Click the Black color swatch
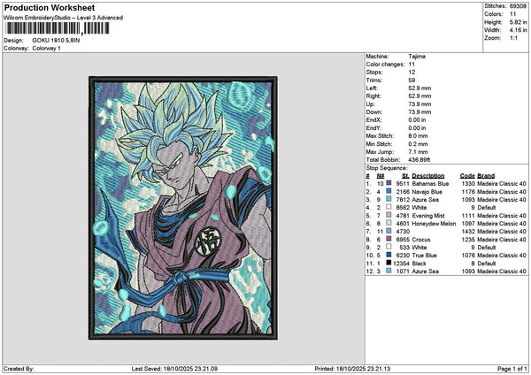The width and height of the screenshot is (531, 375). pos(389,263)
